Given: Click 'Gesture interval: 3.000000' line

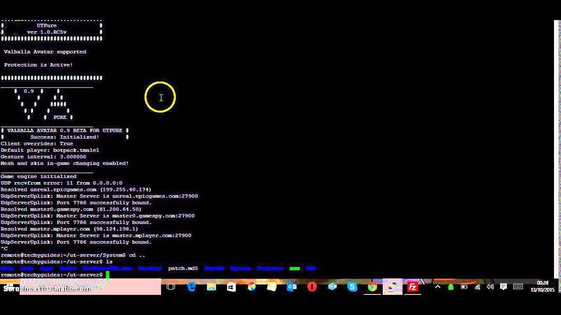Looking at the screenshot, I should point(43,157).
